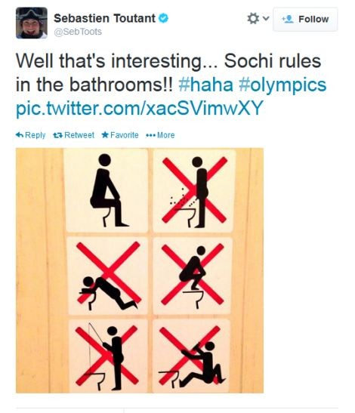This screenshot has width=355, height=413.
Task: Click the gear settings icon
Action: [x=253, y=18]
